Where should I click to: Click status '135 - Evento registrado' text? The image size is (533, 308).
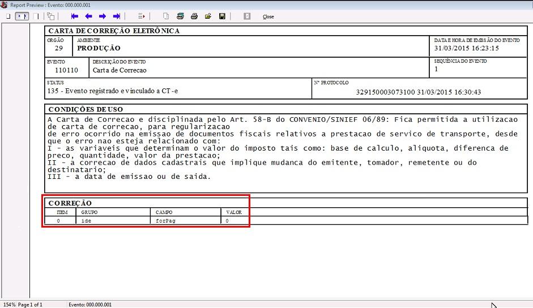tap(113, 91)
